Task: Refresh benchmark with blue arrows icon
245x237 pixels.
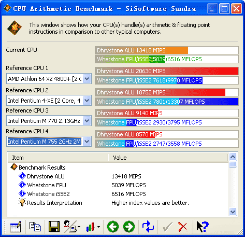Action: (148, 227)
